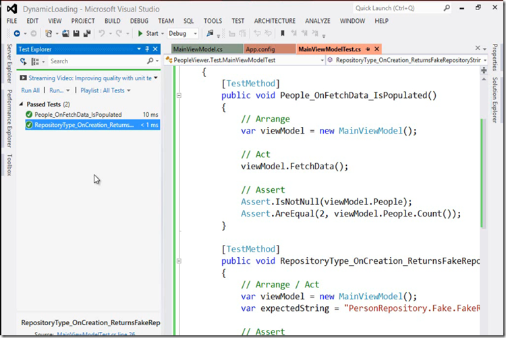Click the Previous Bookmark toolbar icon

[x=293, y=33]
